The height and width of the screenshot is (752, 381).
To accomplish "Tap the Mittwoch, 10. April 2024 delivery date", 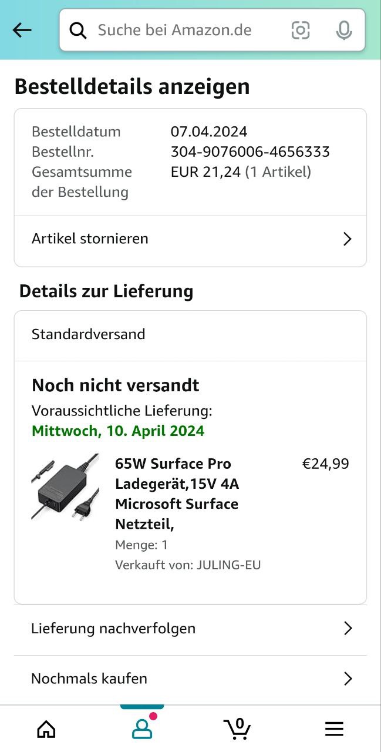I will pos(118,431).
